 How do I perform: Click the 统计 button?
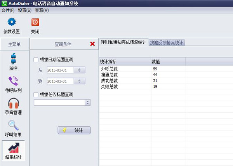[74, 131]
